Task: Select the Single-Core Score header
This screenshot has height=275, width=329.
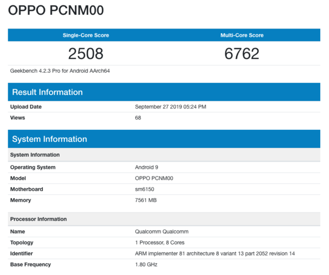Action: (86, 35)
